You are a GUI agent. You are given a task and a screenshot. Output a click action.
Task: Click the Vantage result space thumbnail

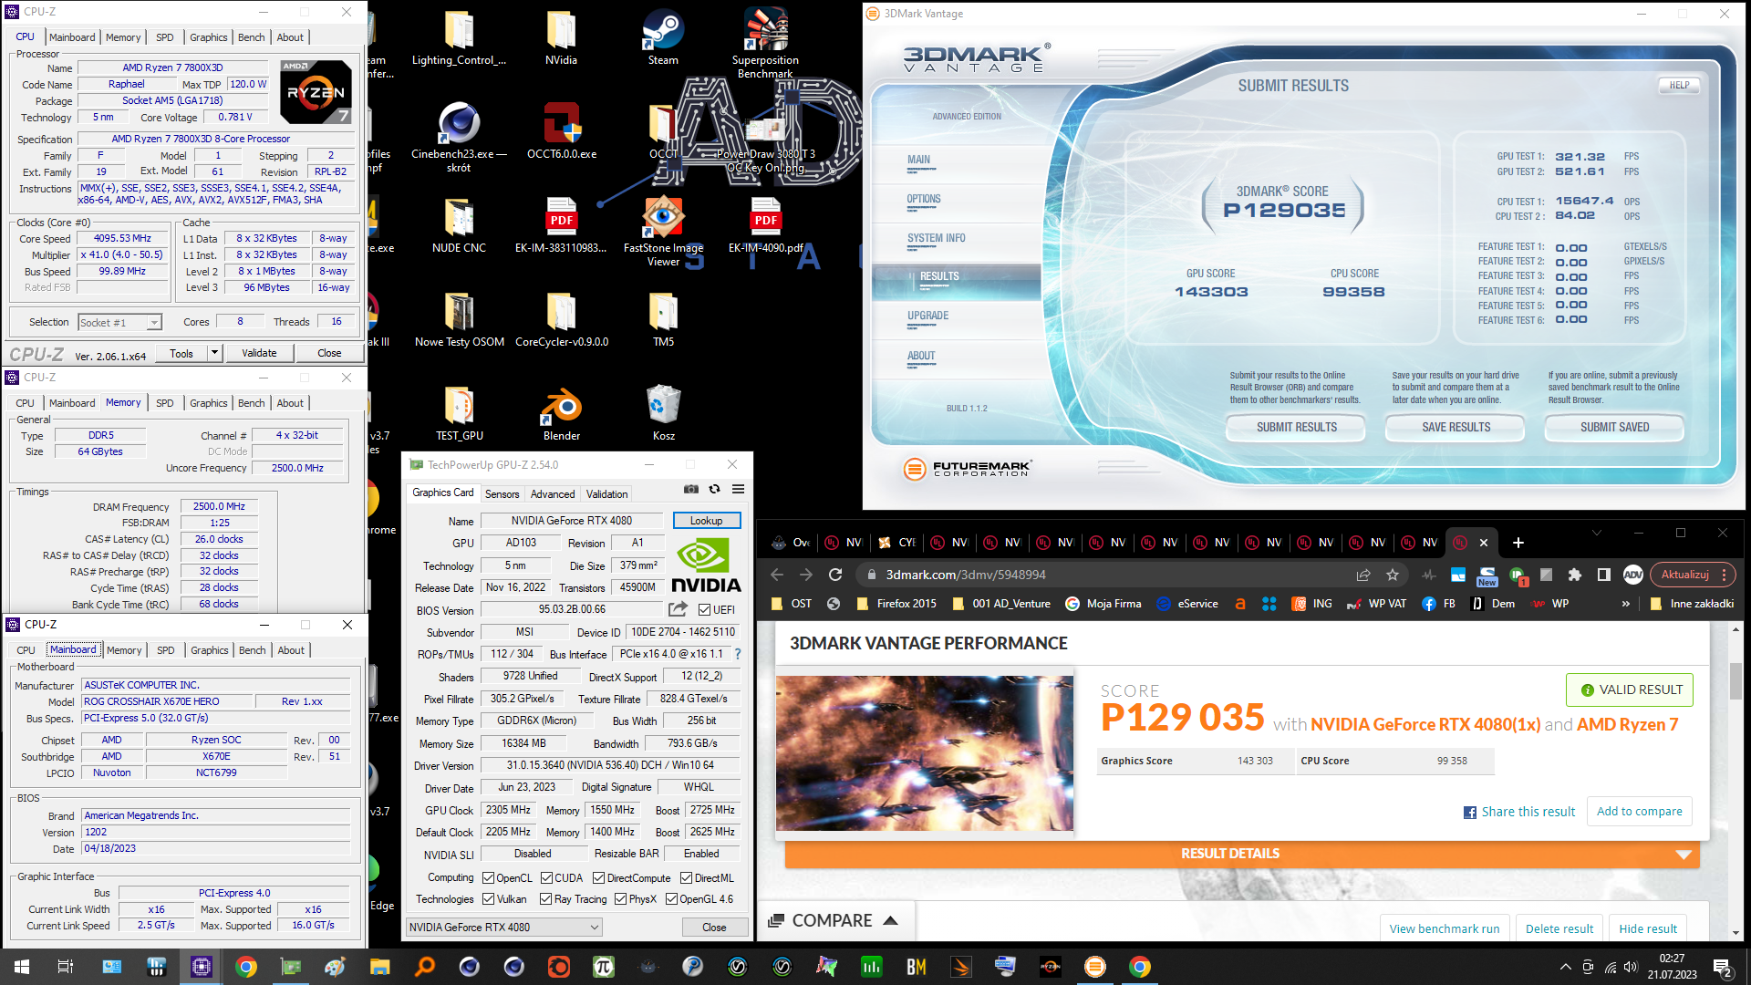(925, 753)
